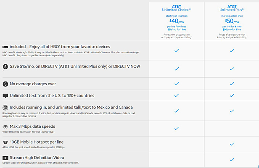Click Unlimited Plus checkmark in DIRECTV savings row
259x168 pixels.
(232, 68)
